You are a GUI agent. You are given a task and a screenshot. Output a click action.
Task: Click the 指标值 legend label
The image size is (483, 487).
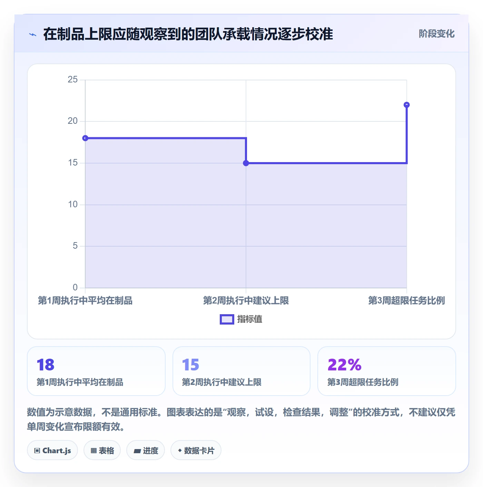tap(250, 319)
